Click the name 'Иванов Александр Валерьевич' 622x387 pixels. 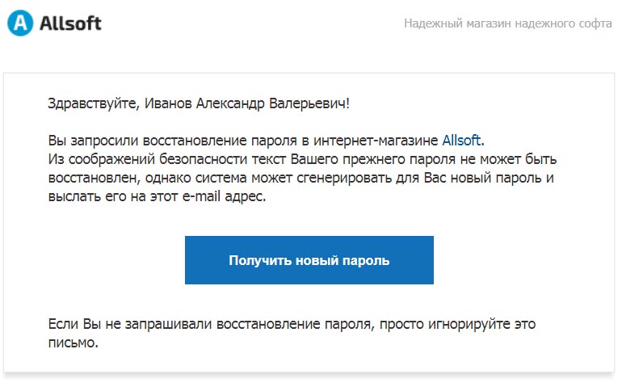tap(245, 103)
